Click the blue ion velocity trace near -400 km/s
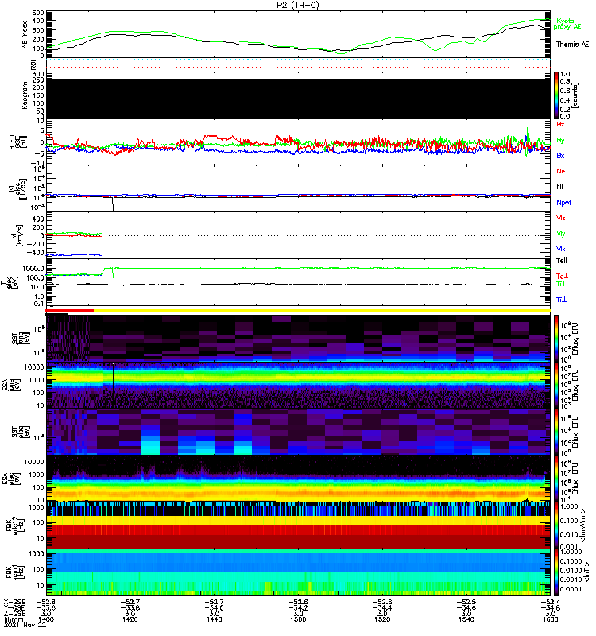The height and width of the screenshot is (636, 596). (74, 254)
